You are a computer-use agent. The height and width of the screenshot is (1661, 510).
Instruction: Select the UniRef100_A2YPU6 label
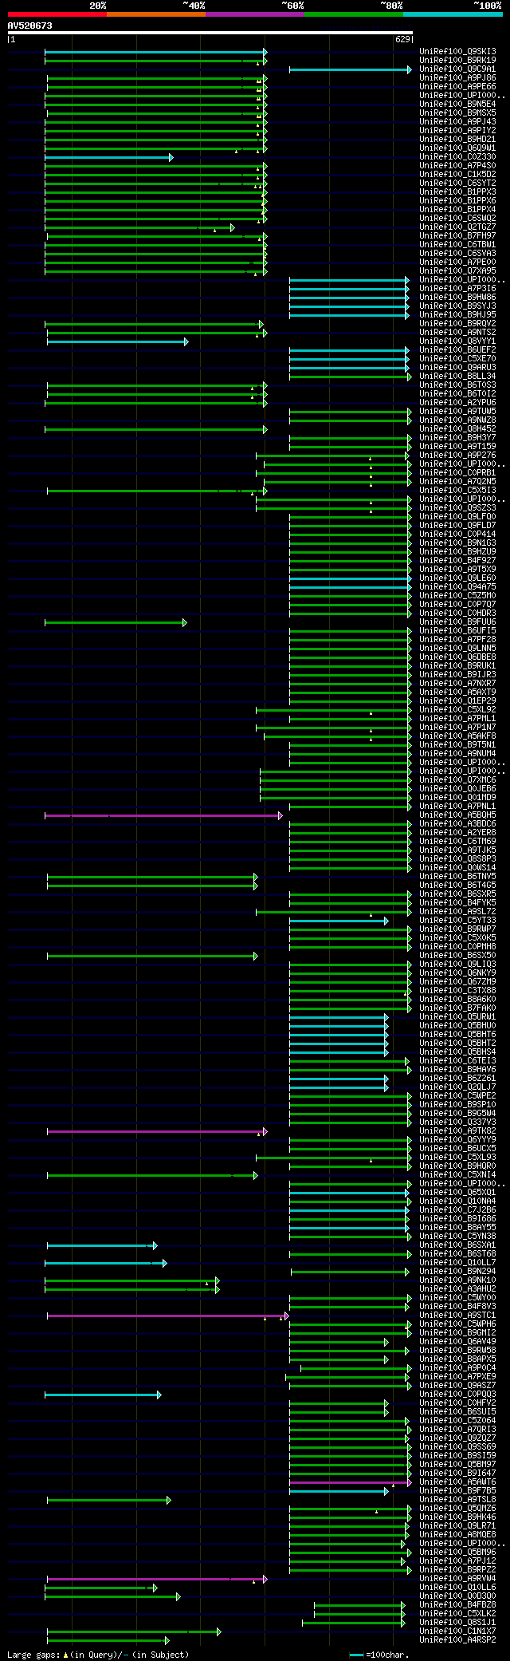click(457, 403)
